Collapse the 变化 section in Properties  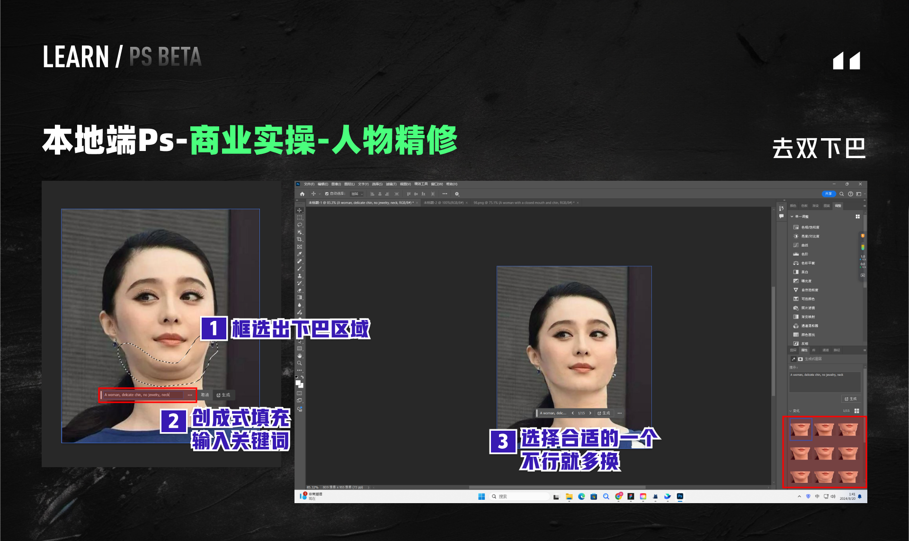pos(790,411)
